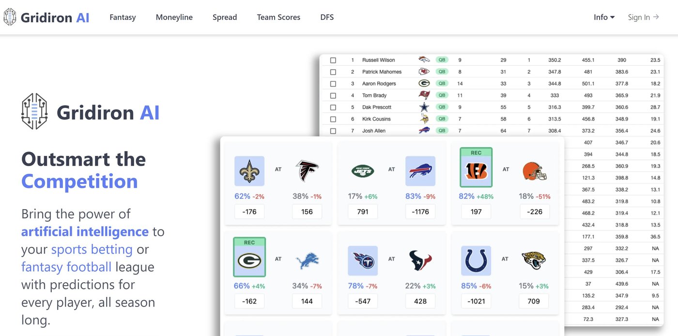Screen dimensions: 678x336
Task: Tick the checkbox for Russell Wilson
Action: 333,60
